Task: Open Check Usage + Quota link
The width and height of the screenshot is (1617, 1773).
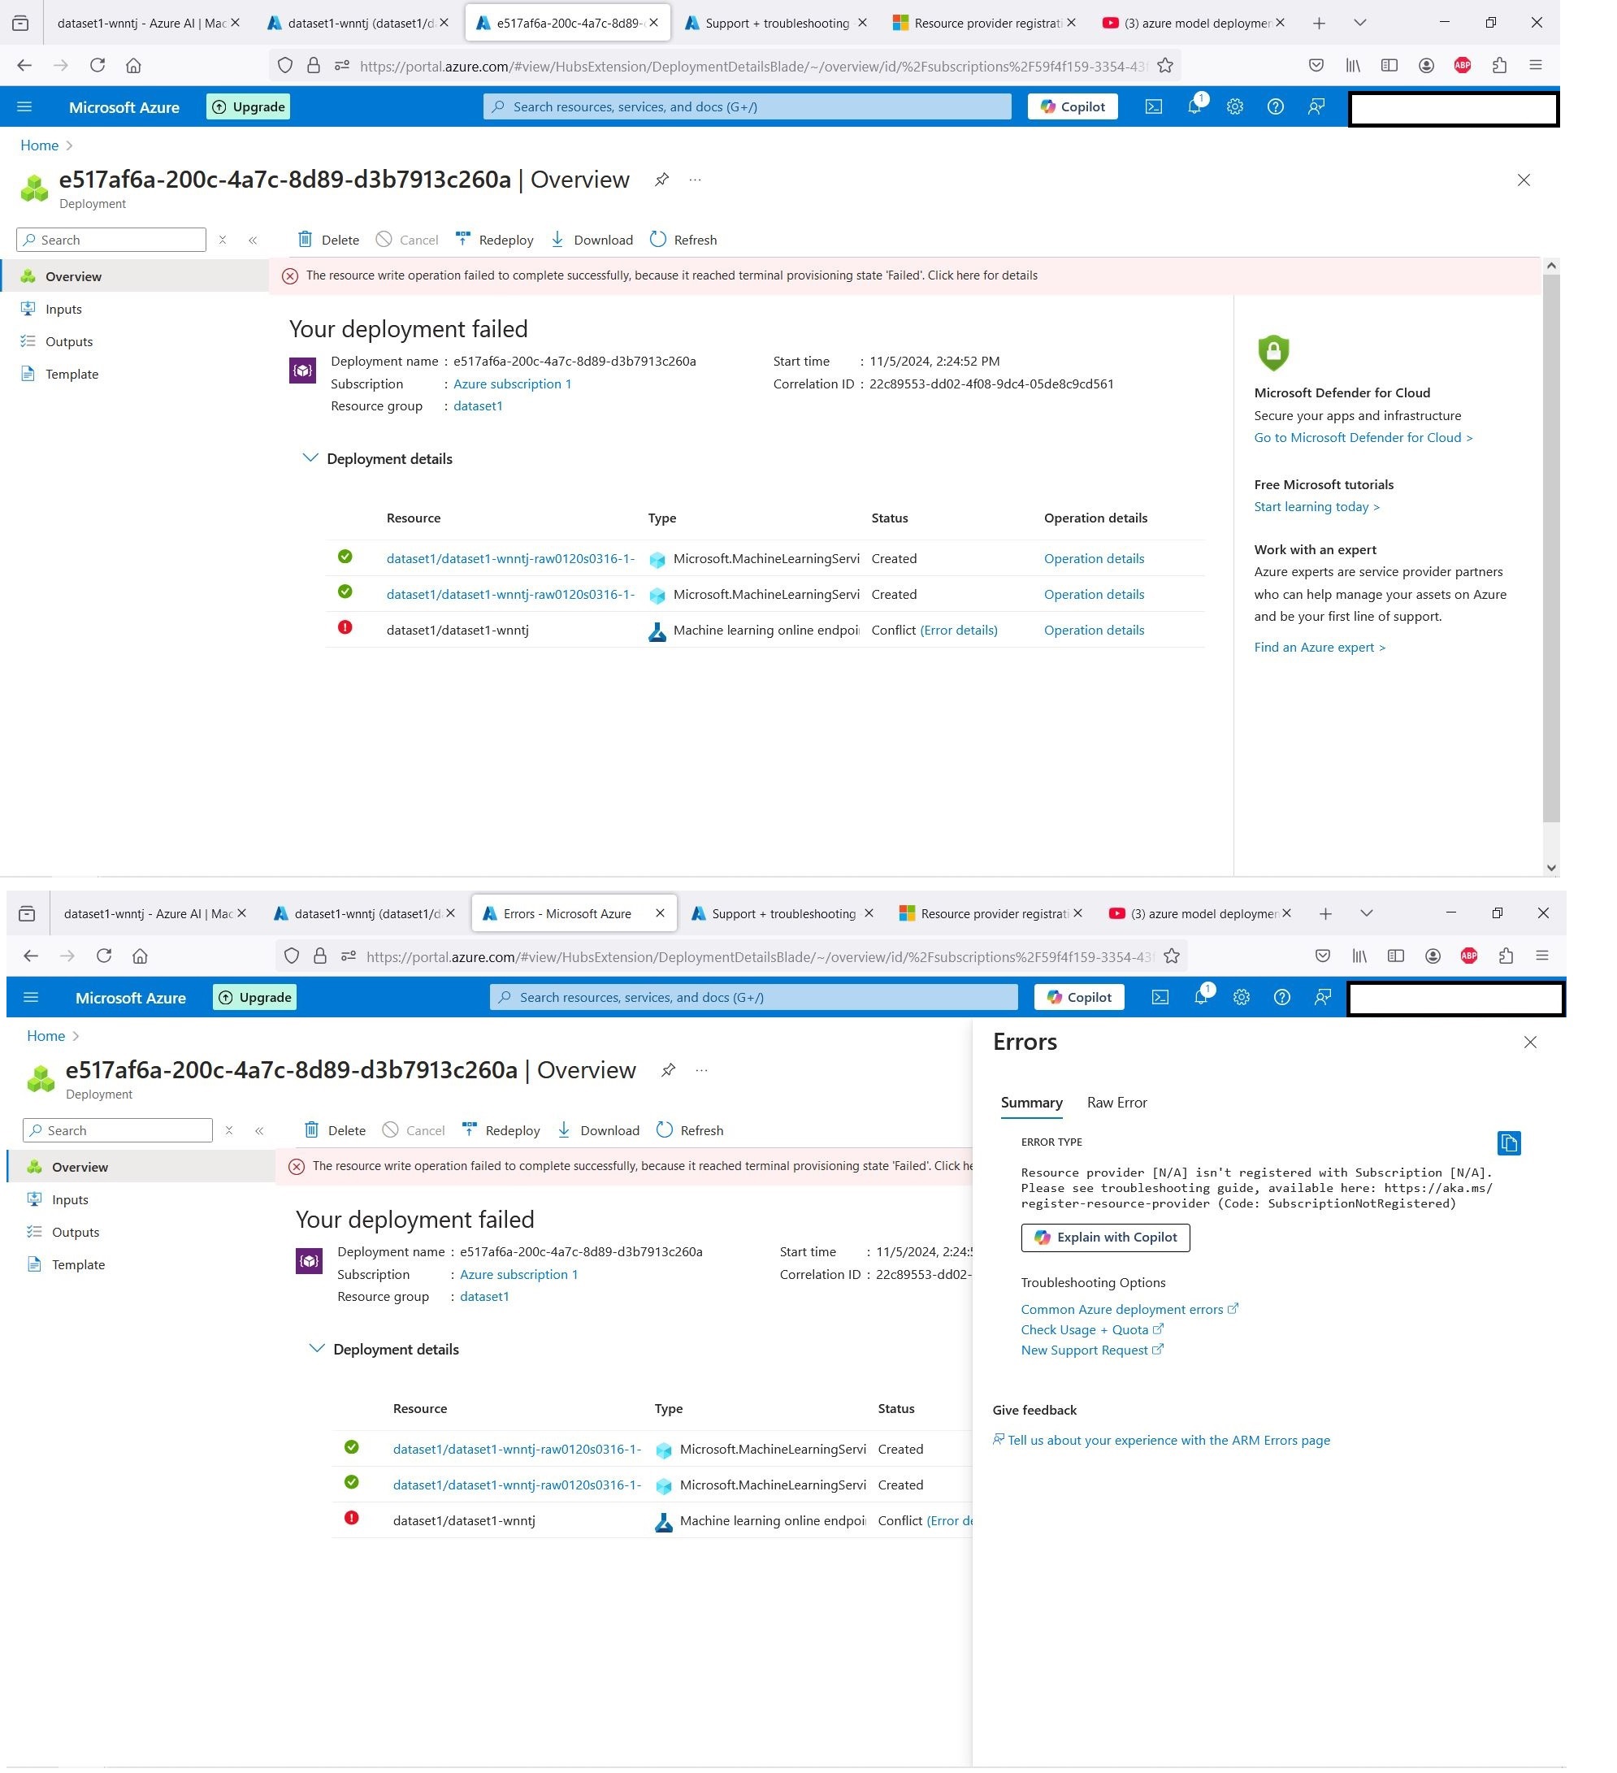Action: 1084,1329
